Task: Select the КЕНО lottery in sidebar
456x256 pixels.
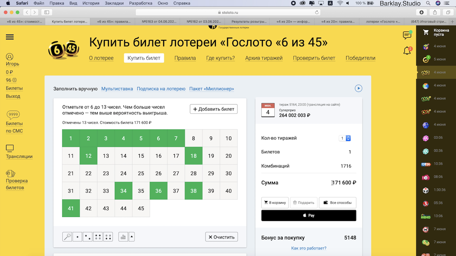Action: (x=426, y=216)
